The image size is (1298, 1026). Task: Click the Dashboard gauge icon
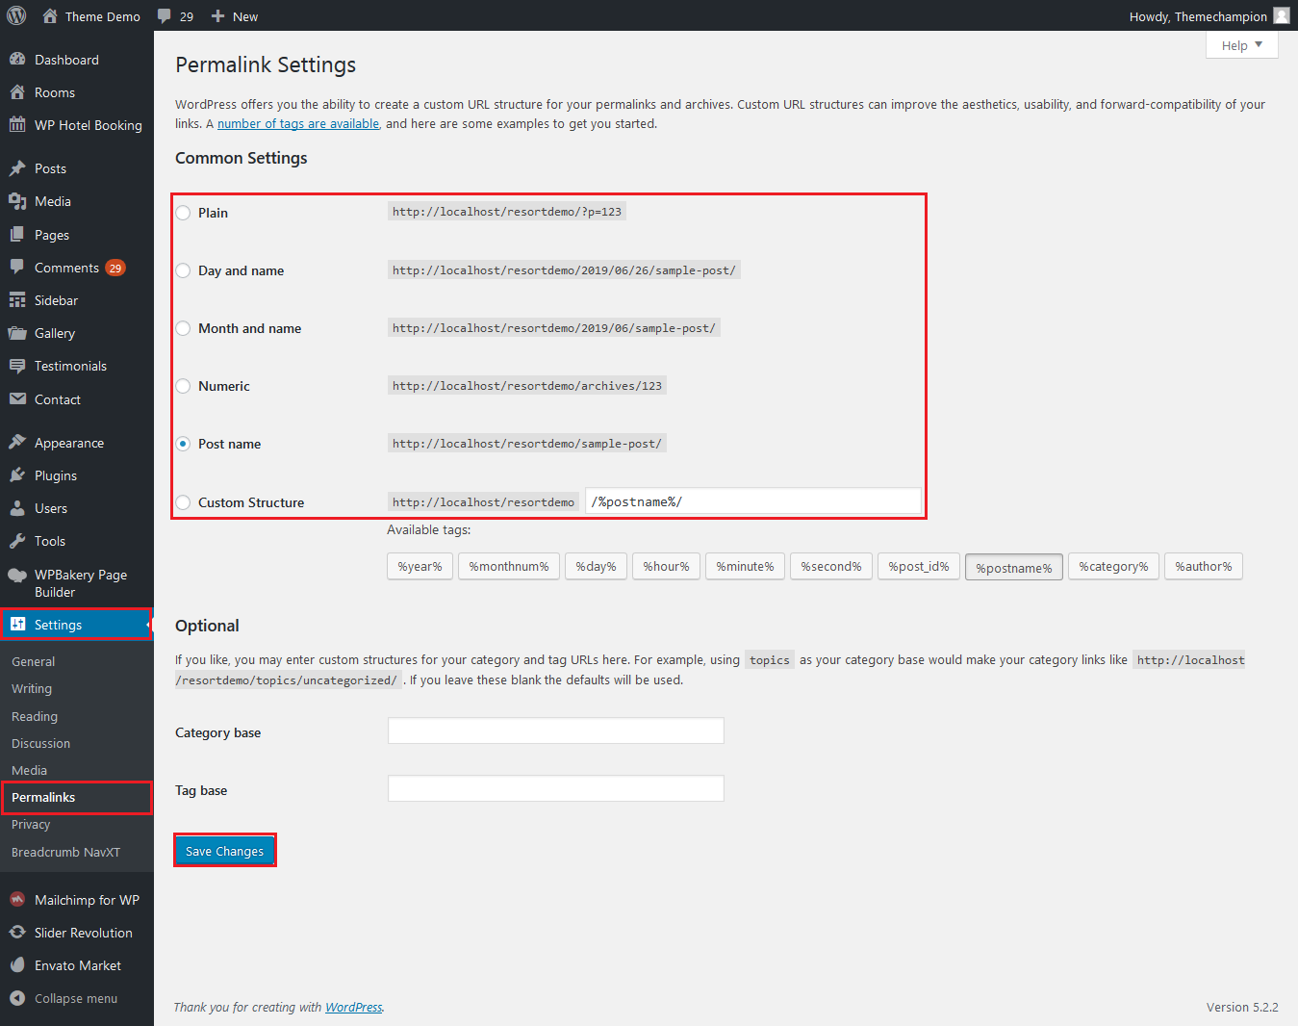(x=17, y=60)
